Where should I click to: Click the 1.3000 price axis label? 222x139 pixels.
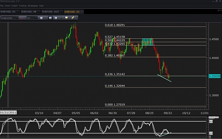click(214, 95)
